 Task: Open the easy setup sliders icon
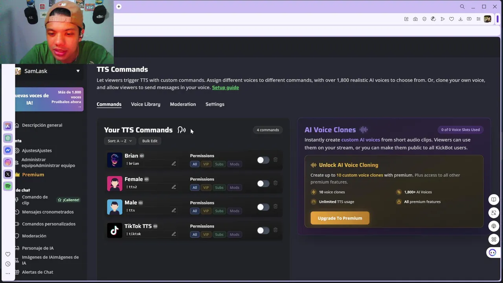click(x=478, y=19)
